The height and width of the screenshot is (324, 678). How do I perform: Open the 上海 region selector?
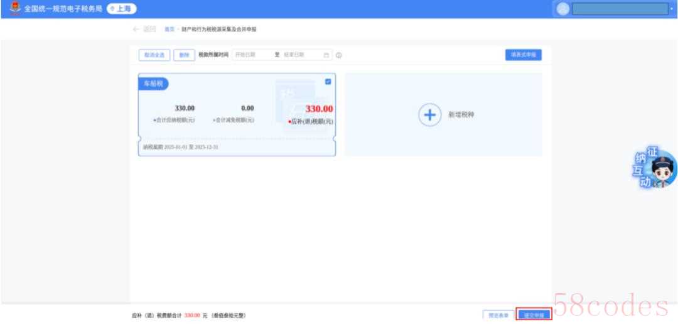point(122,9)
